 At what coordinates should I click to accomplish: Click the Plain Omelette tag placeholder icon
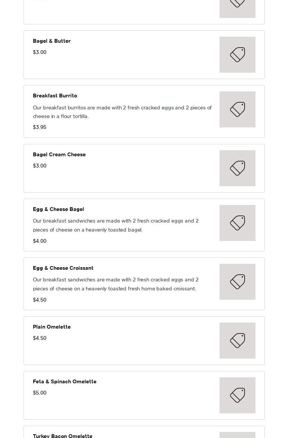coord(237,341)
